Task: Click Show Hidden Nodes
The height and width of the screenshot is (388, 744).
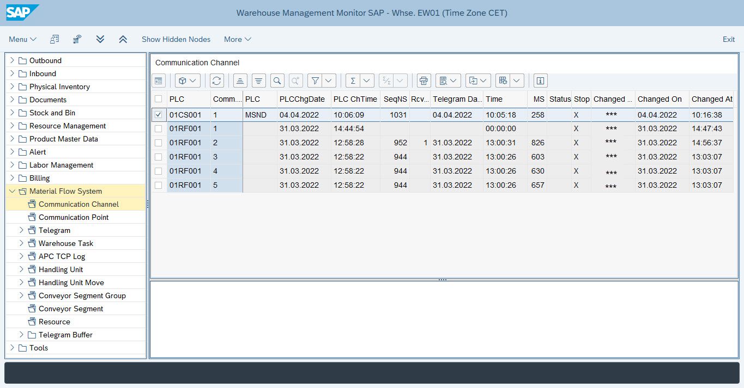Action: (x=176, y=39)
